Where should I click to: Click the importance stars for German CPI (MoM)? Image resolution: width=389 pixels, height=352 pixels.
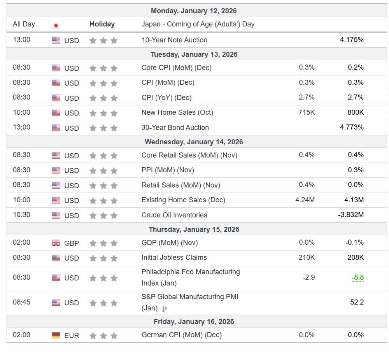(x=103, y=336)
